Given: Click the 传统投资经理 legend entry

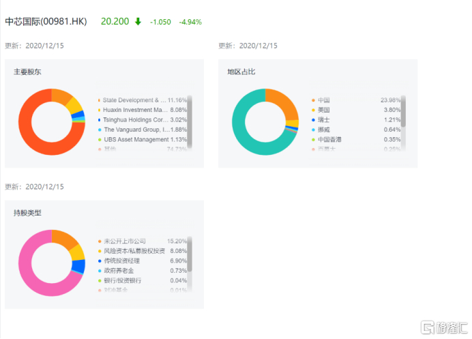Looking at the screenshot, I should tap(143, 261).
